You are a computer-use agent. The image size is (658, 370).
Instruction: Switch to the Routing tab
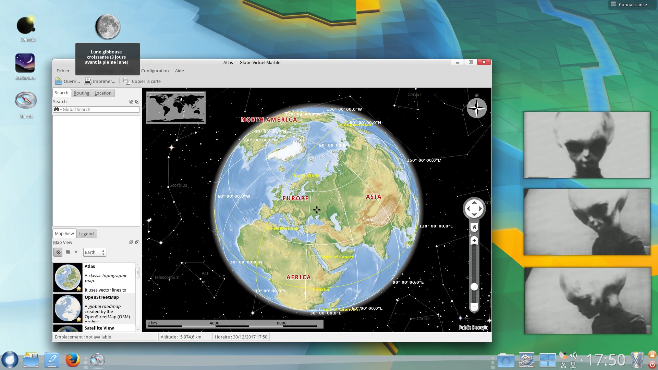[x=81, y=93]
